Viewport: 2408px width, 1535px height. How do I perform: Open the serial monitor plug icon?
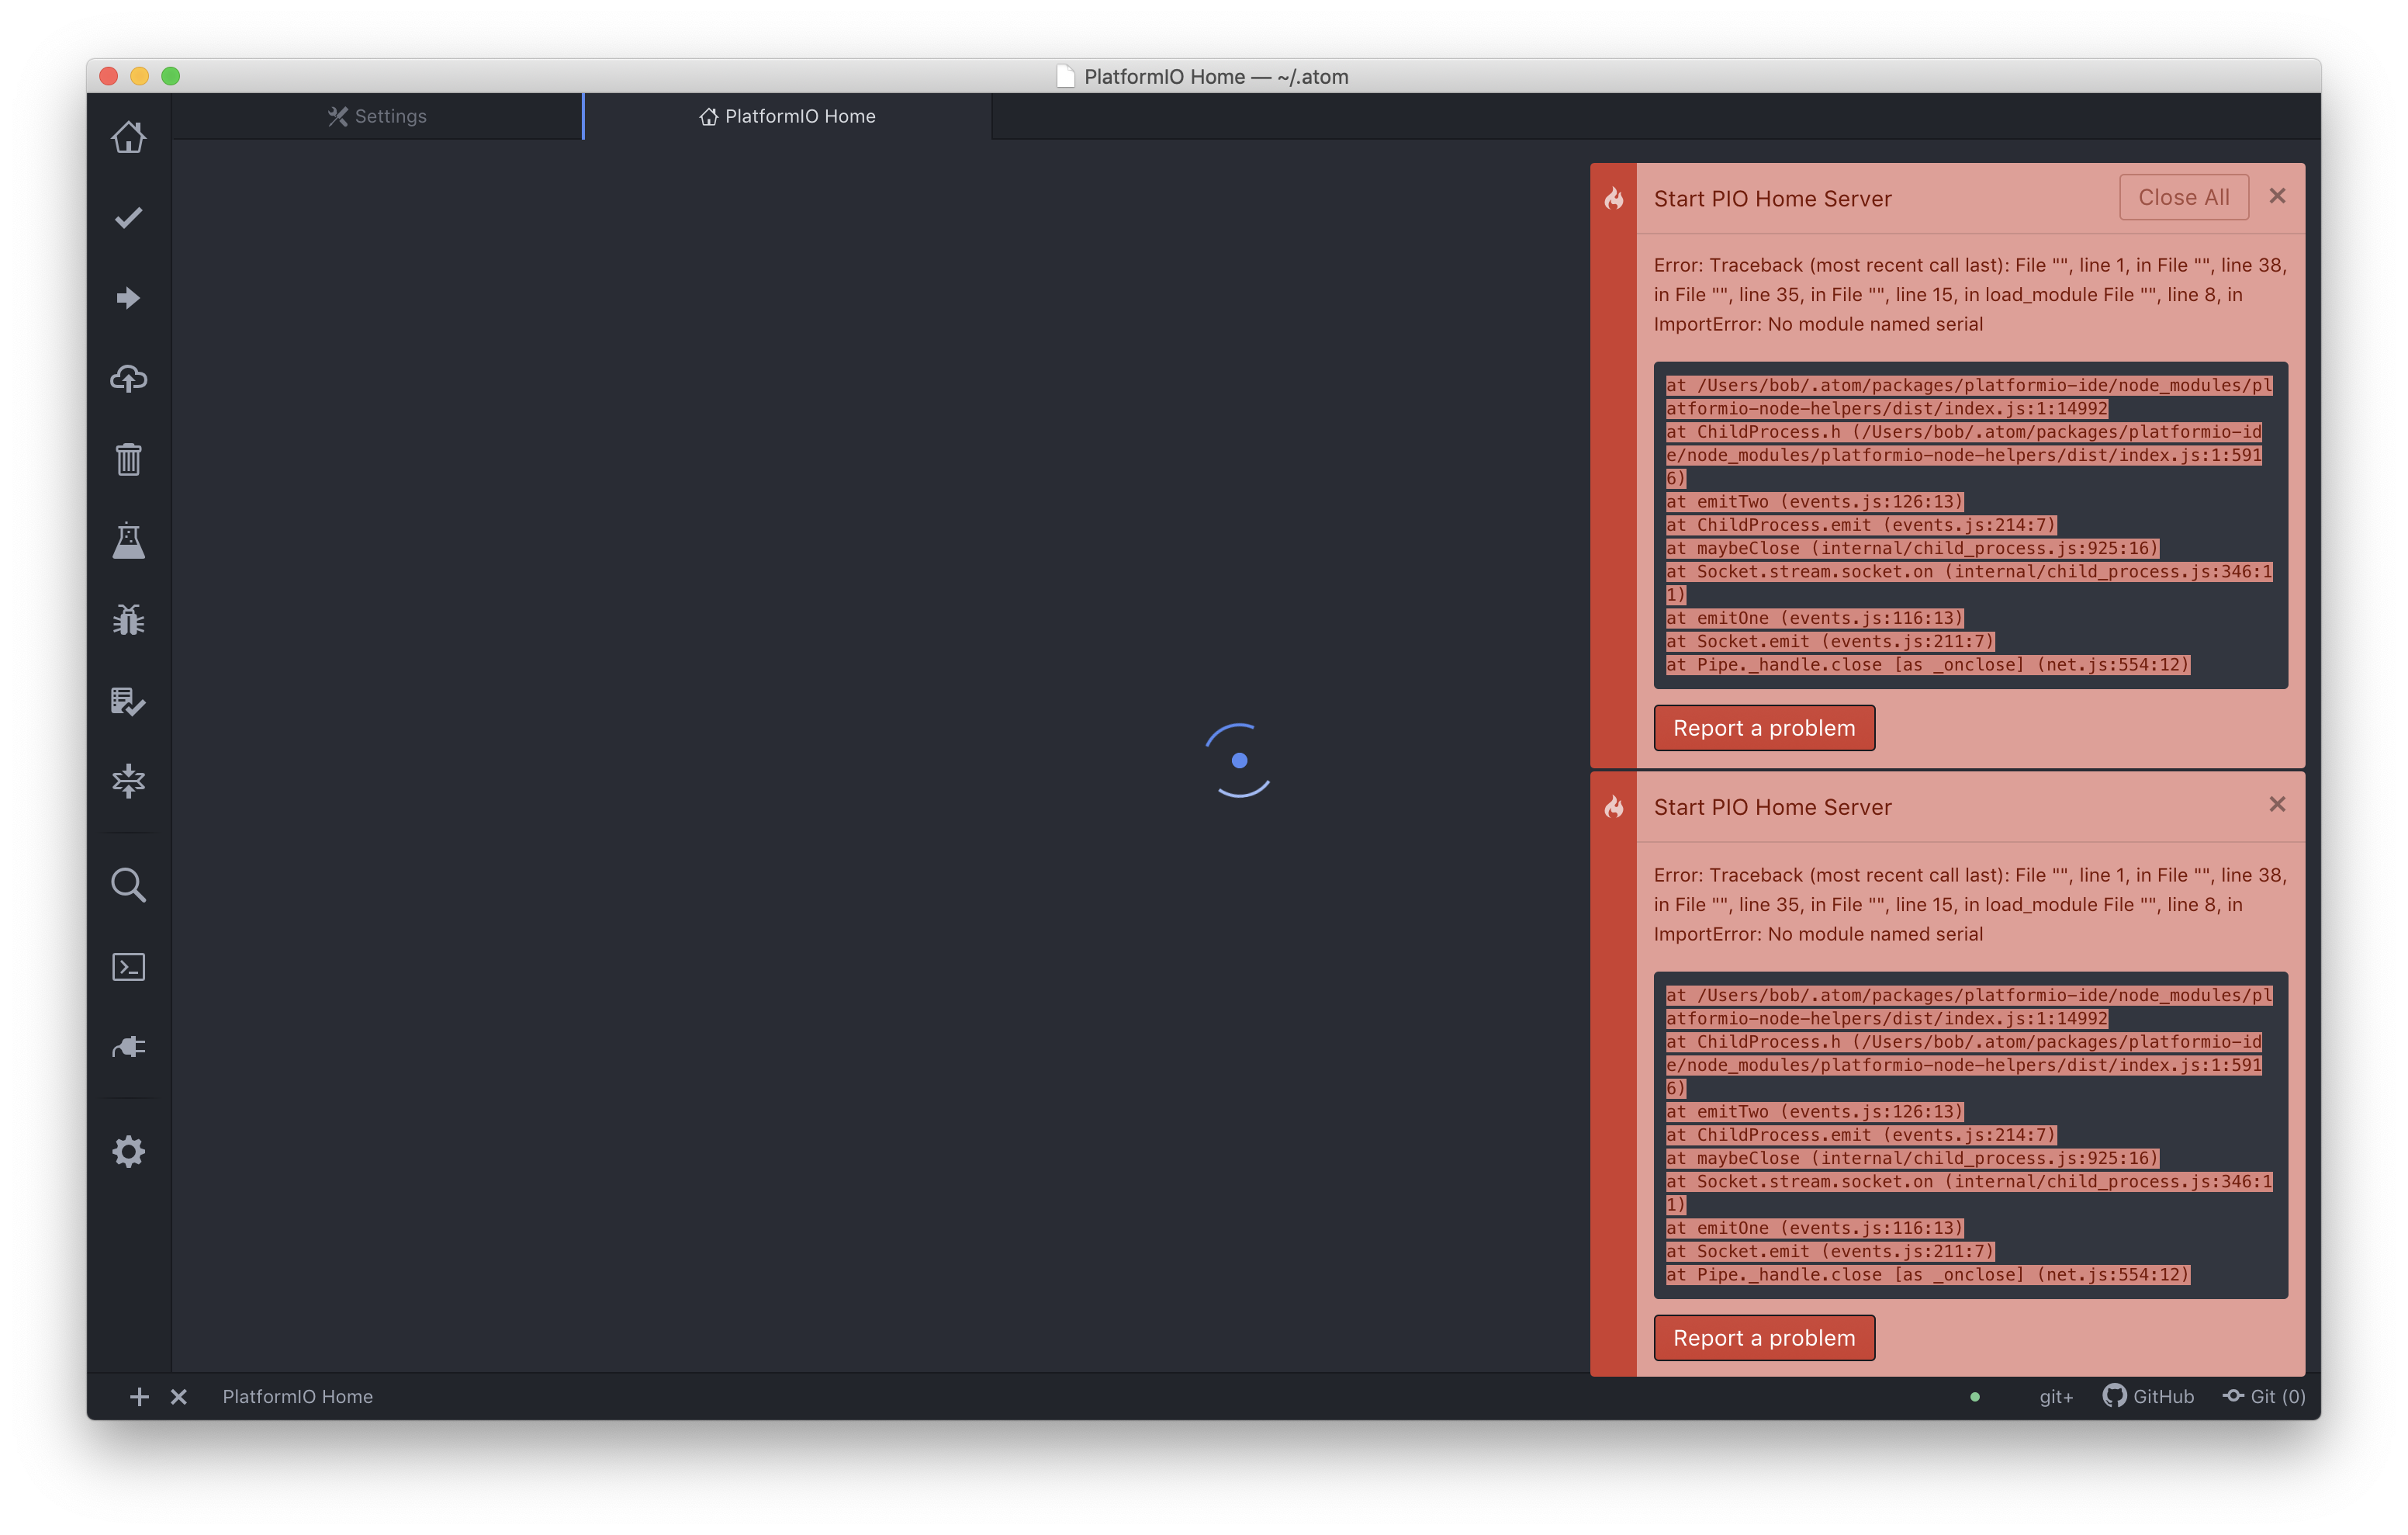pos(128,1047)
